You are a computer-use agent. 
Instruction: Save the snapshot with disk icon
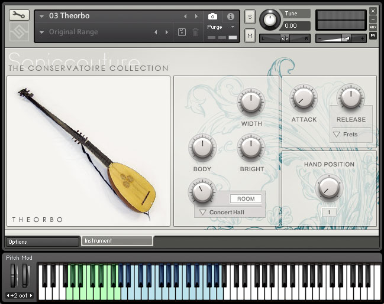click(182, 32)
